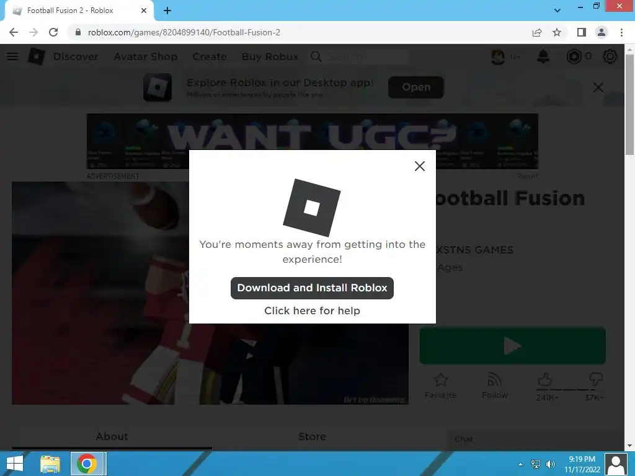Image resolution: width=635 pixels, height=476 pixels.
Task: Open a new browser tab
Action: tap(167, 11)
